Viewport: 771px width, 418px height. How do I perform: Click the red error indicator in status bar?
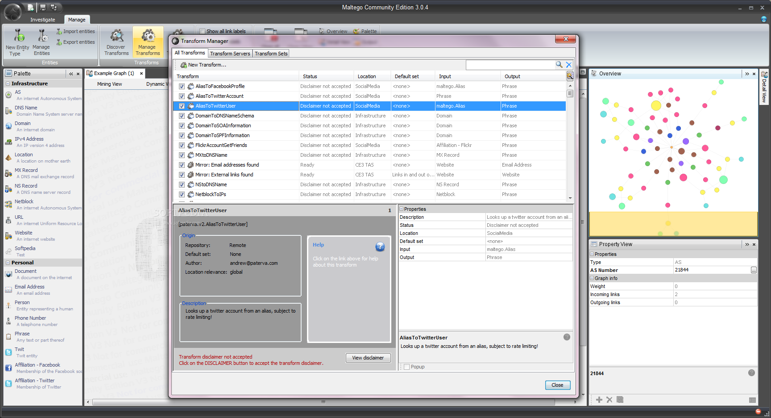(758, 411)
